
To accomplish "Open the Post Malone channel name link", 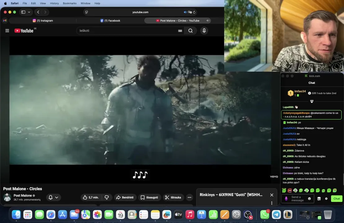I will point(23,195).
